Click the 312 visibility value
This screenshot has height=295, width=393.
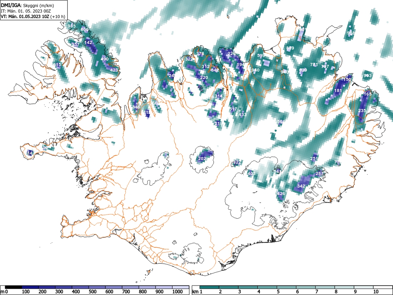tap(206, 66)
